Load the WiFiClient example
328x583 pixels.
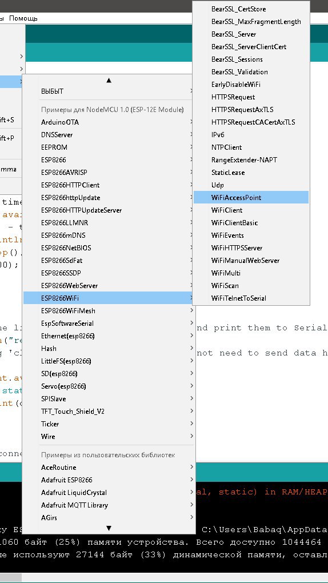tap(251, 210)
